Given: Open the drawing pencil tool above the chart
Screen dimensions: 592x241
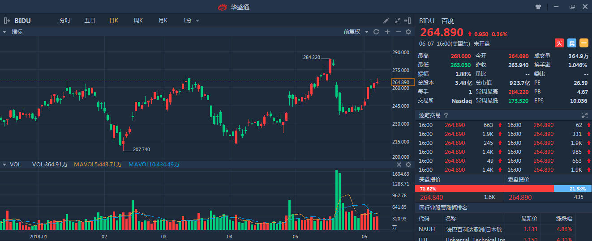Looking at the screenshot, I should [386, 21].
